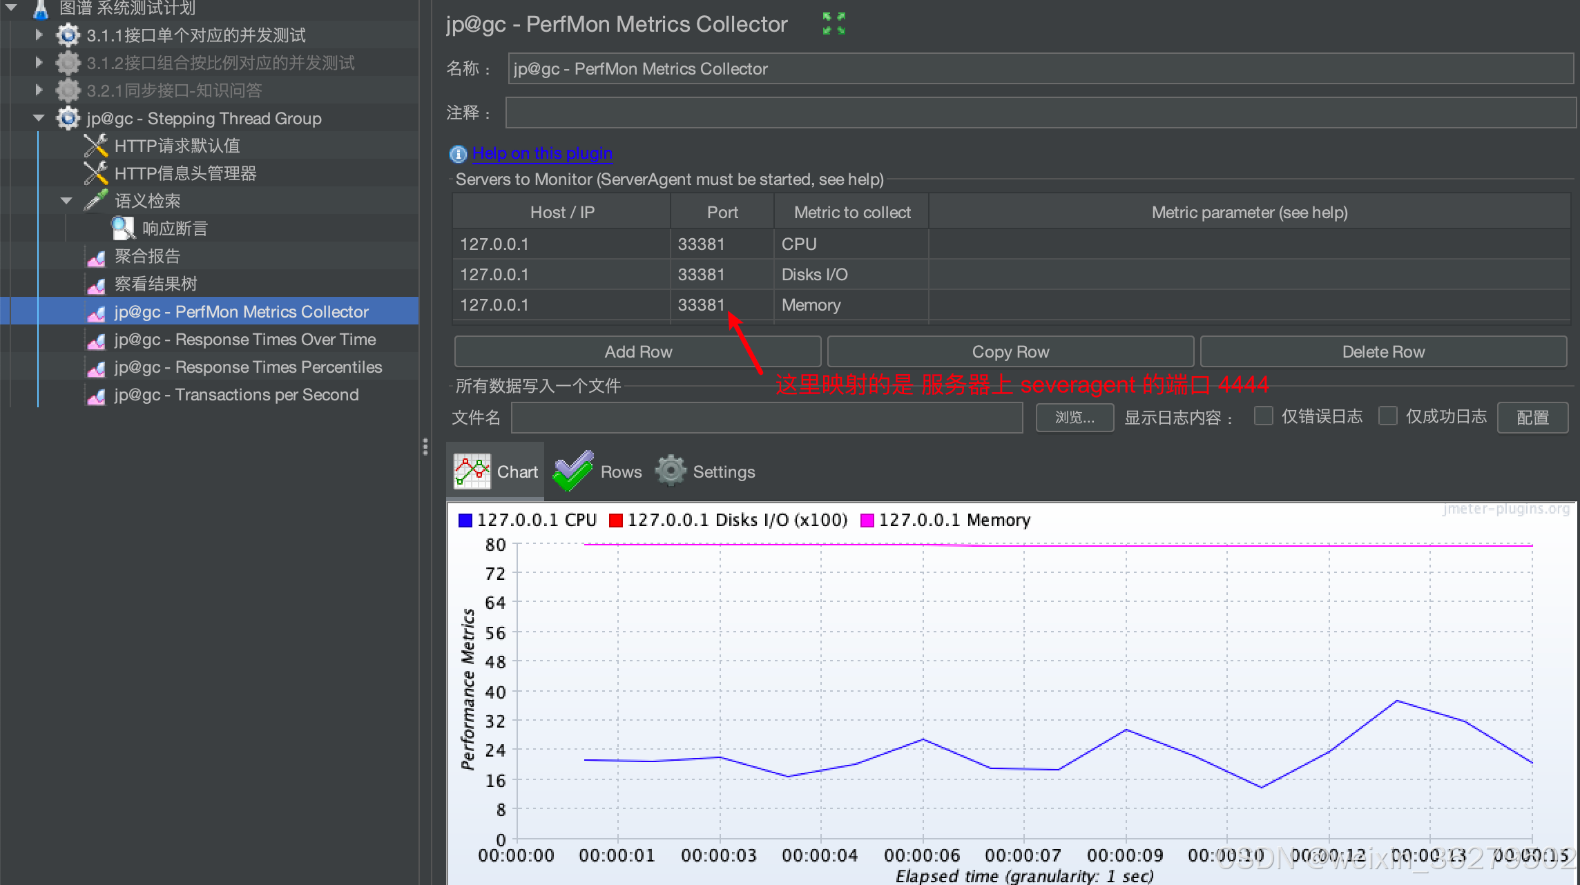Expand the 3.1.1接口单个对应的并发测试 node
The image size is (1580, 885).
point(39,35)
